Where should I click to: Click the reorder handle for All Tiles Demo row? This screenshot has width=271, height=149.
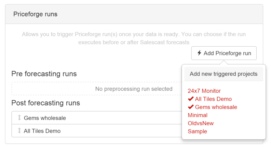(x=19, y=131)
